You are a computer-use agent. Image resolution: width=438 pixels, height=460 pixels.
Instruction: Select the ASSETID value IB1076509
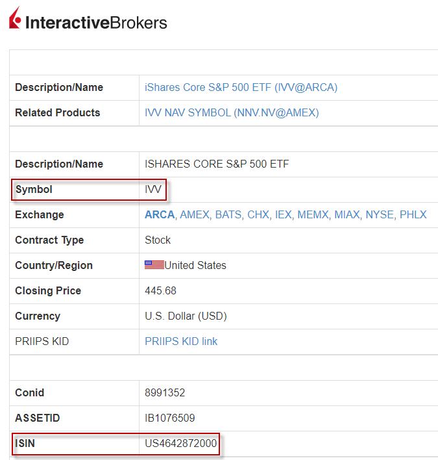point(169,418)
